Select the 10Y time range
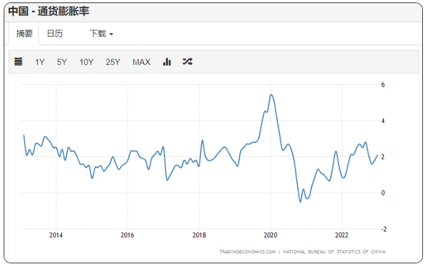 click(87, 62)
